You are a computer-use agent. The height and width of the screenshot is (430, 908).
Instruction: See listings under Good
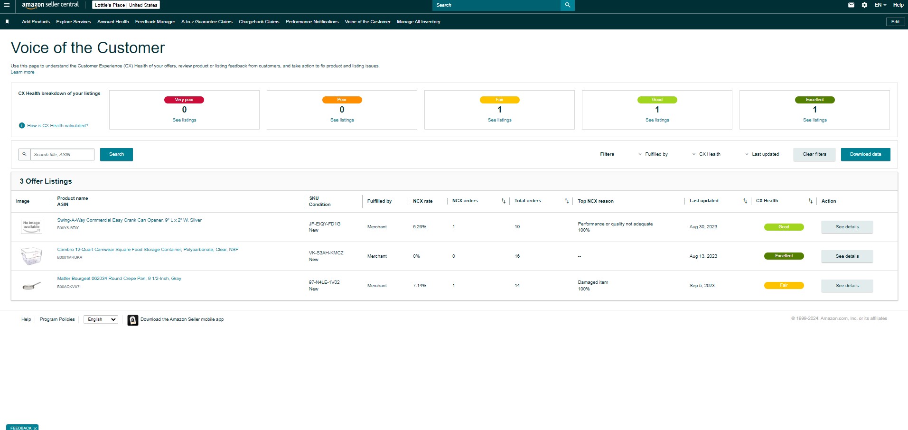[657, 120]
